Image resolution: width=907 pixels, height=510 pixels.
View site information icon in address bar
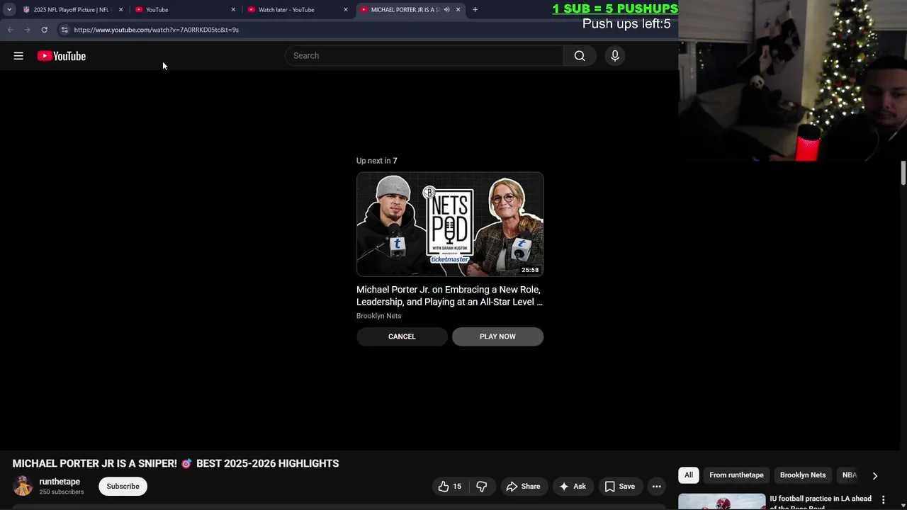coord(64,30)
